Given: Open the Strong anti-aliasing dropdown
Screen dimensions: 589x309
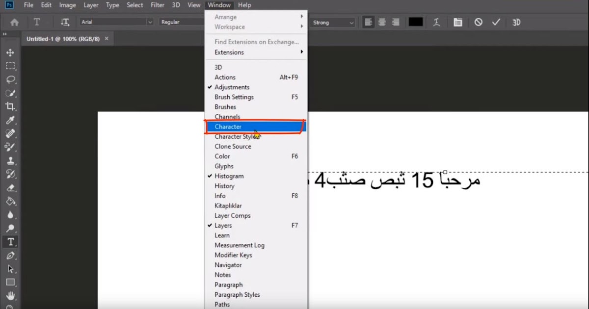Looking at the screenshot, I should (332, 22).
